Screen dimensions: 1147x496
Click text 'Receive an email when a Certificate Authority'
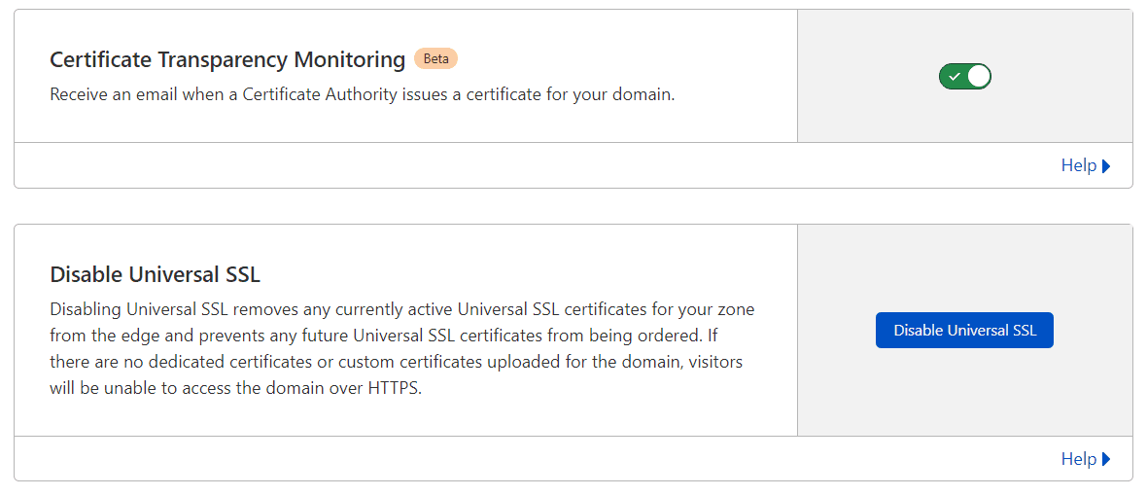pos(224,95)
